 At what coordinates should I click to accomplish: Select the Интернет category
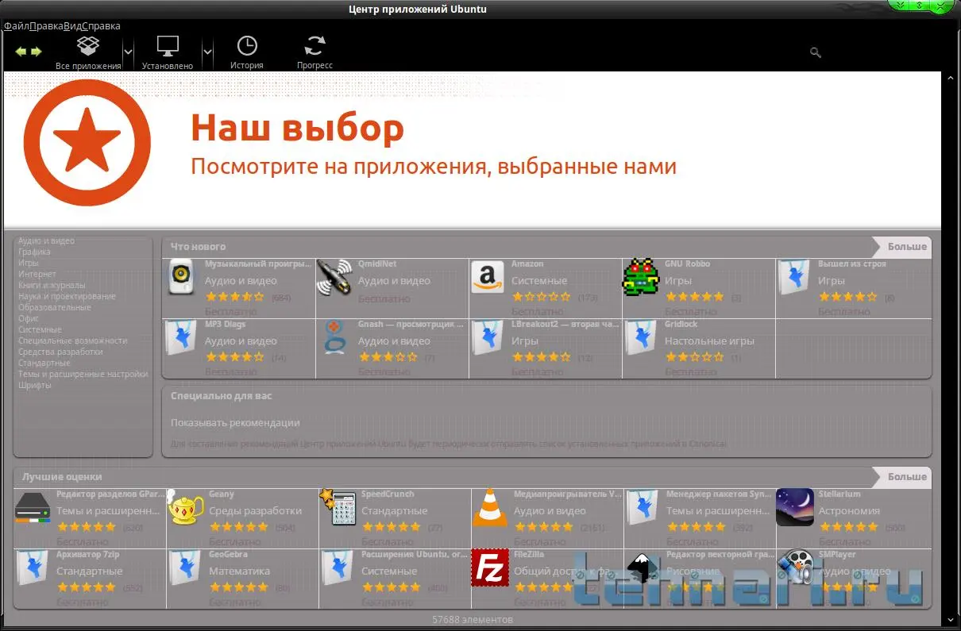37,274
